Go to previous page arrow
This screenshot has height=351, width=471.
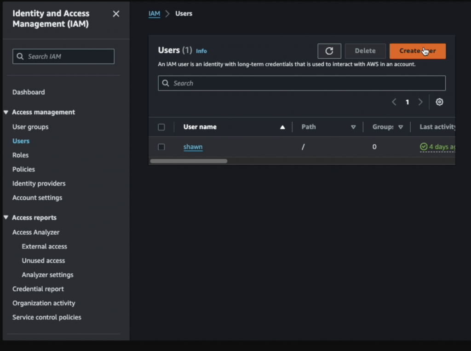point(394,102)
